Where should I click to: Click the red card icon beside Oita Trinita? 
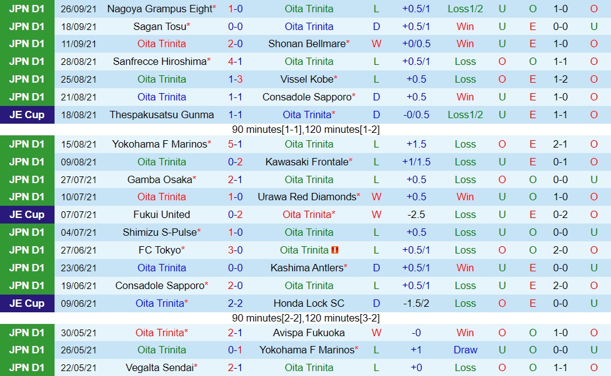(x=335, y=250)
